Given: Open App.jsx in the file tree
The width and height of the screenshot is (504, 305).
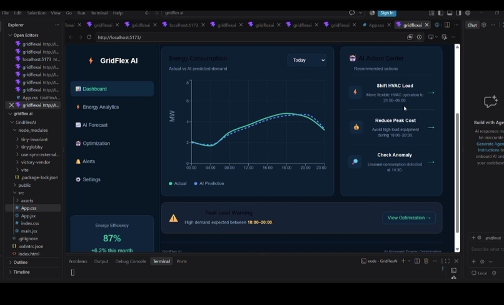Looking at the screenshot, I should coord(28,216).
